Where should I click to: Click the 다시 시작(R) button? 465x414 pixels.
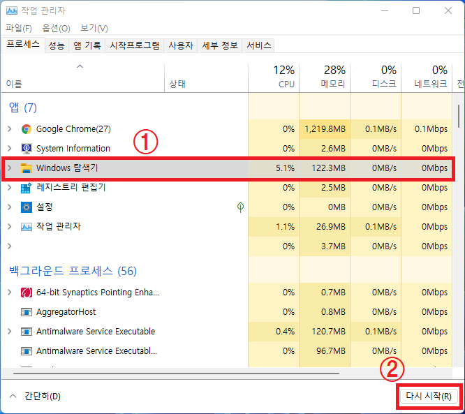click(429, 397)
